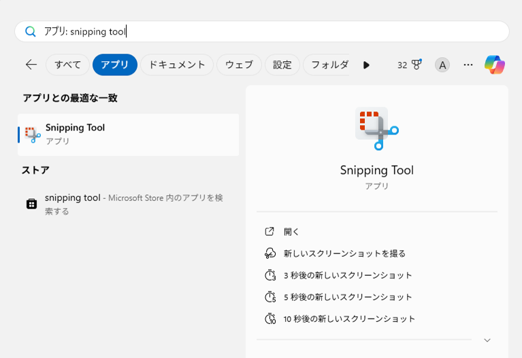Switch to the ドキュメント tab
Viewport: 522px width, 358px height.
(177, 65)
